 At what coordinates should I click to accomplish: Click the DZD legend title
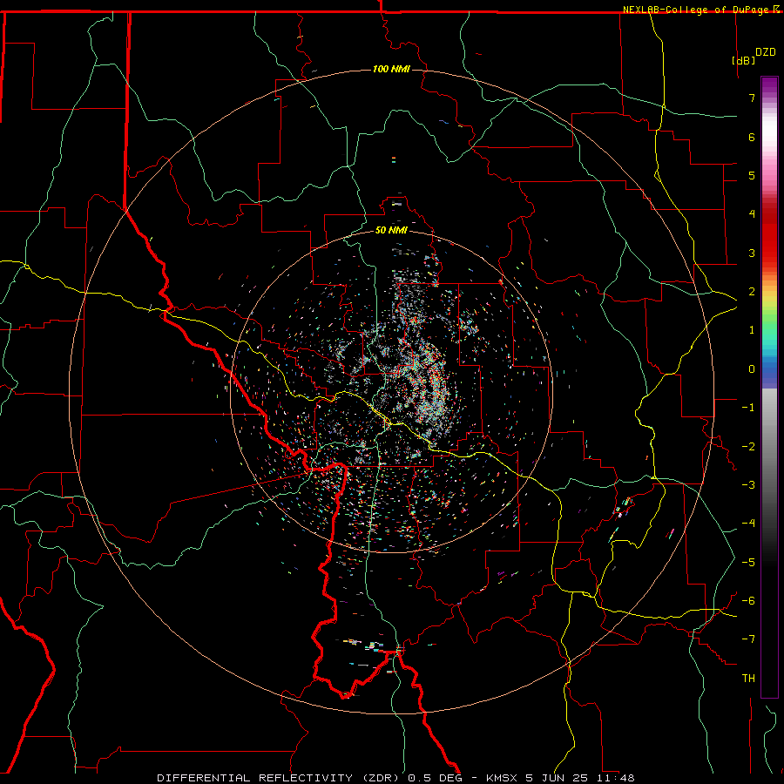coord(766,52)
